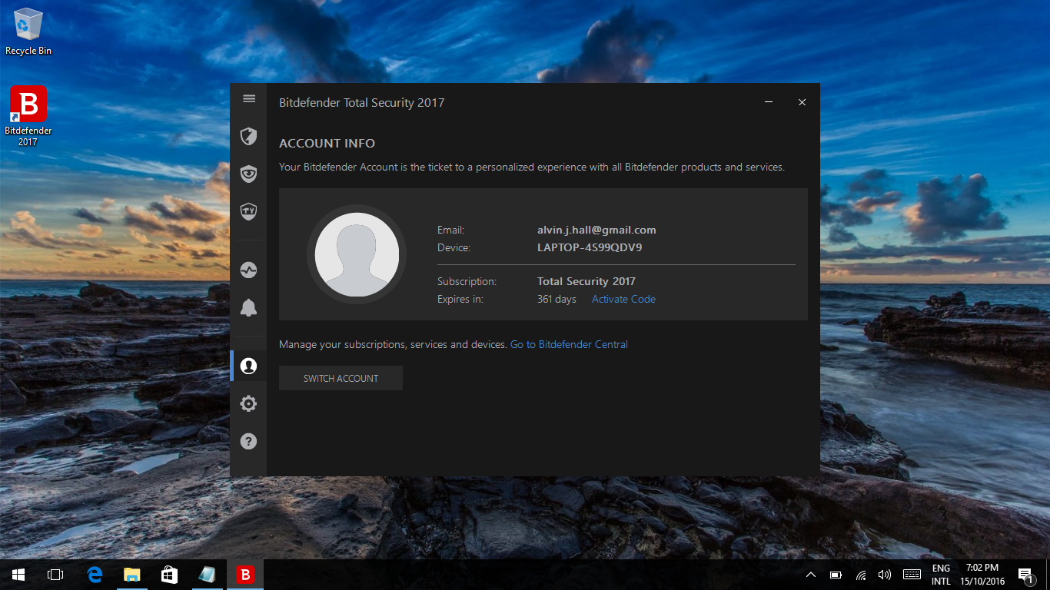This screenshot has width=1050, height=590.
Task: Open the Activity pulse icon
Action: pos(248,270)
